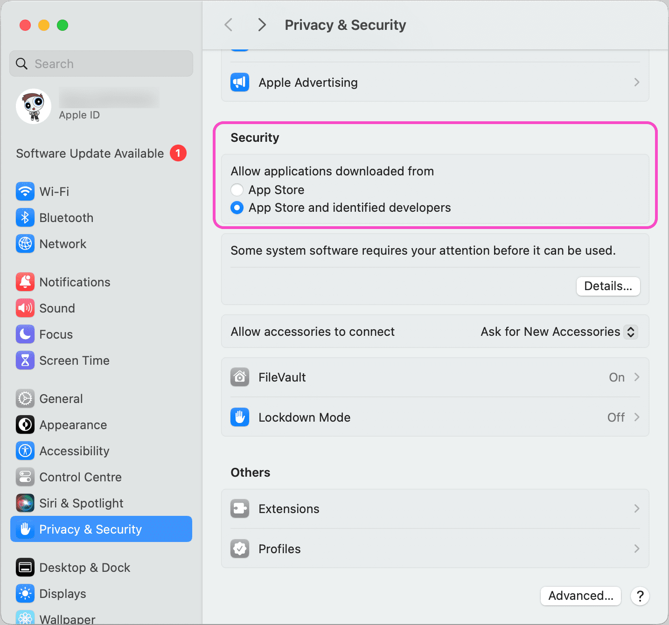The width and height of the screenshot is (669, 625).
Task: Click the Details button for system software
Action: [x=608, y=286]
